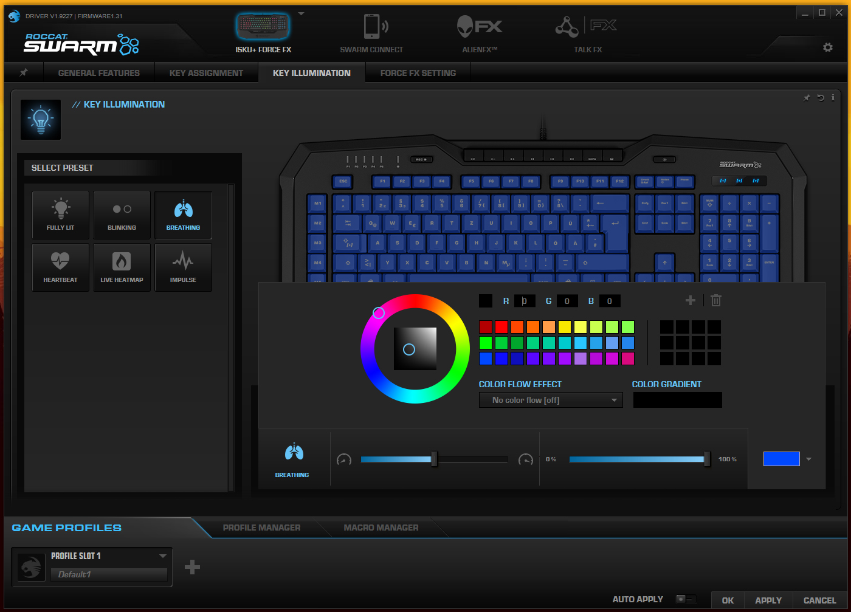The height and width of the screenshot is (612, 851).
Task: Click the REC key on the keyboard
Action: click(x=421, y=159)
